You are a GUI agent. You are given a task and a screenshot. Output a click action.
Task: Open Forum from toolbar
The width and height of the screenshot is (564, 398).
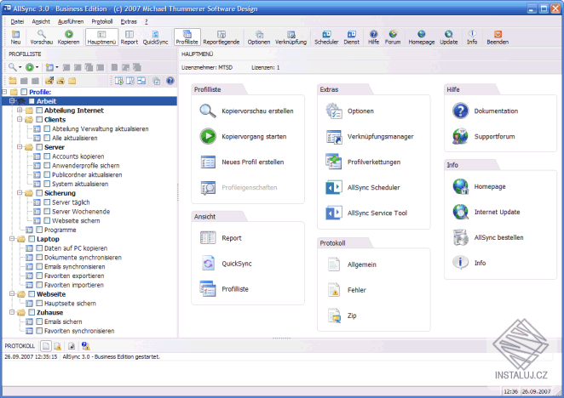tap(393, 37)
